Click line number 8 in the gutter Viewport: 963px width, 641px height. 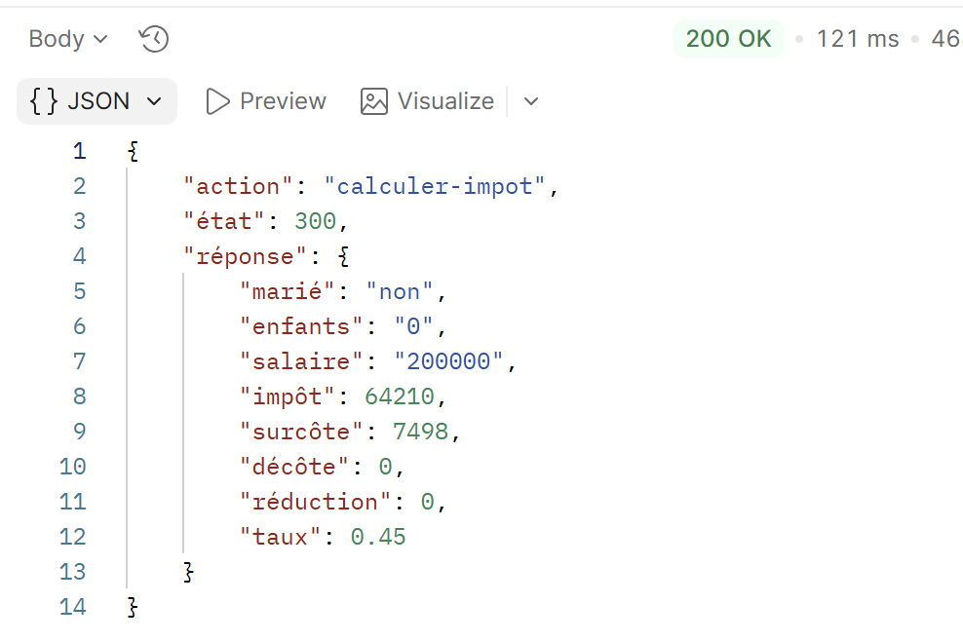click(79, 396)
